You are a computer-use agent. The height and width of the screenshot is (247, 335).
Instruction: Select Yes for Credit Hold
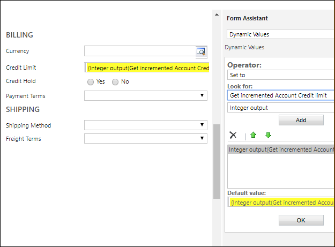(91, 82)
